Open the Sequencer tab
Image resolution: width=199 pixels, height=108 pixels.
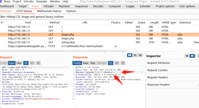[x=81, y=6]
